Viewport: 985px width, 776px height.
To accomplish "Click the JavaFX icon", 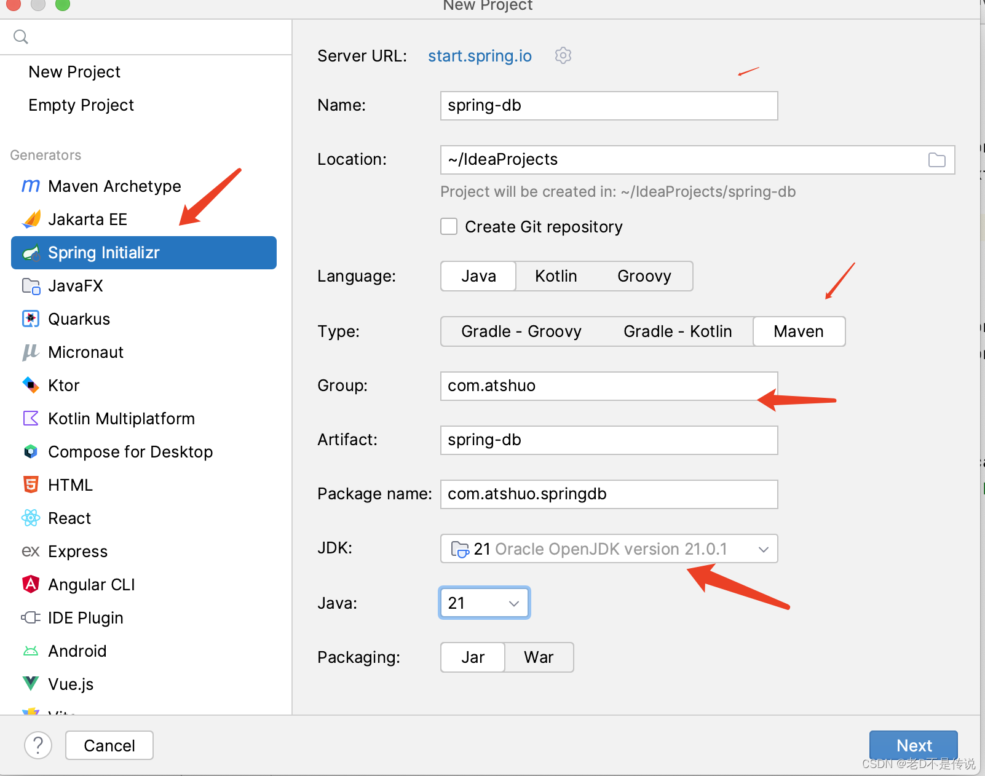I will pos(31,286).
